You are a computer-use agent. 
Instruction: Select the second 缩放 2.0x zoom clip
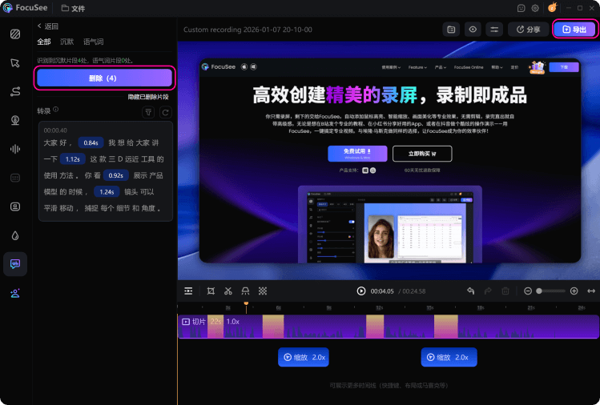[449, 357]
